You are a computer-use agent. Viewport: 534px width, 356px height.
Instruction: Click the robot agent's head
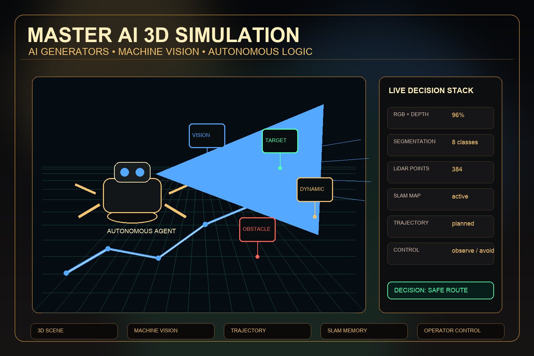pyautogui.click(x=132, y=172)
